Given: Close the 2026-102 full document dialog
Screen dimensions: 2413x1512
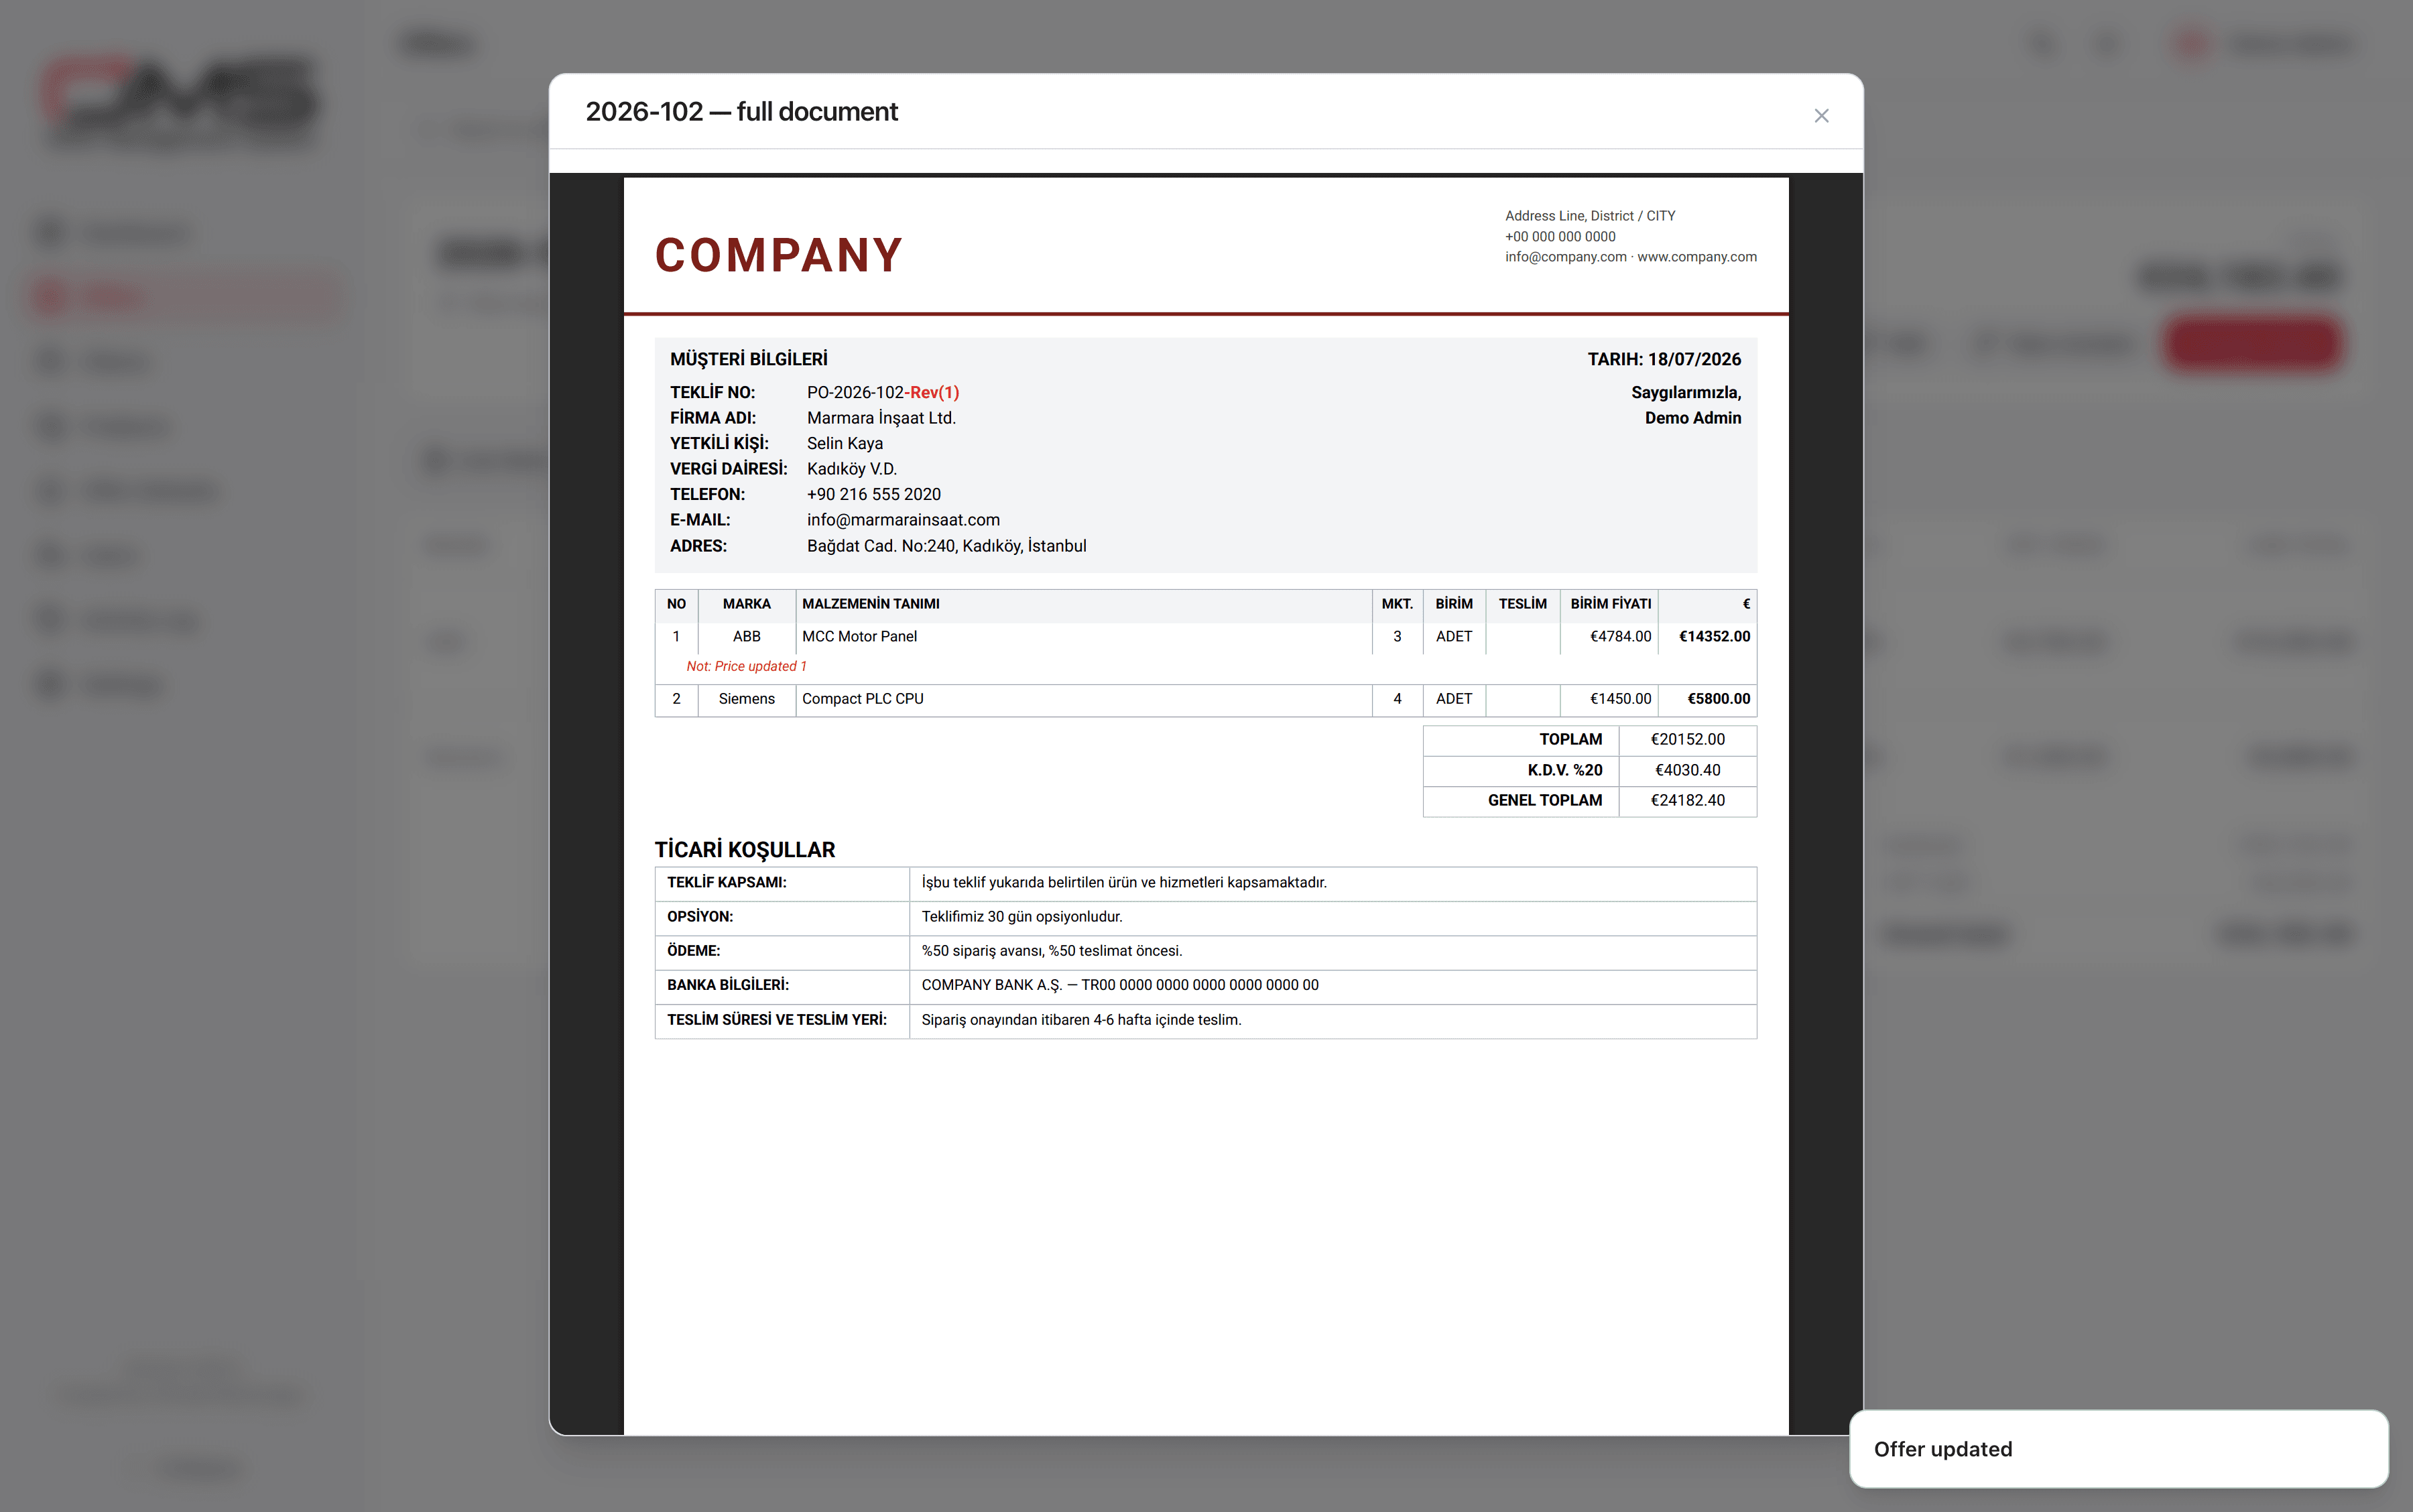Looking at the screenshot, I should tap(1821, 116).
